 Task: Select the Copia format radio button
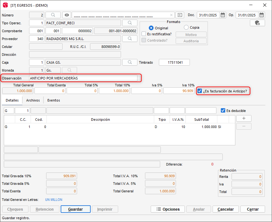[186, 28]
